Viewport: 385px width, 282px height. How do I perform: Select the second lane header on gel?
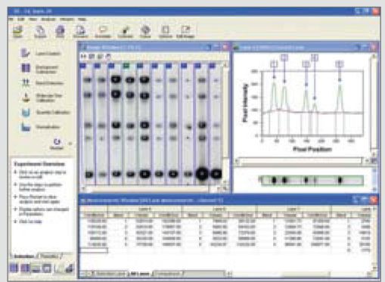pyautogui.click(x=97, y=66)
